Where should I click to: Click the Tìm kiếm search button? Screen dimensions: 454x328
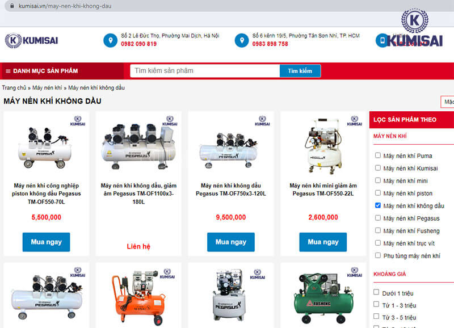click(300, 71)
